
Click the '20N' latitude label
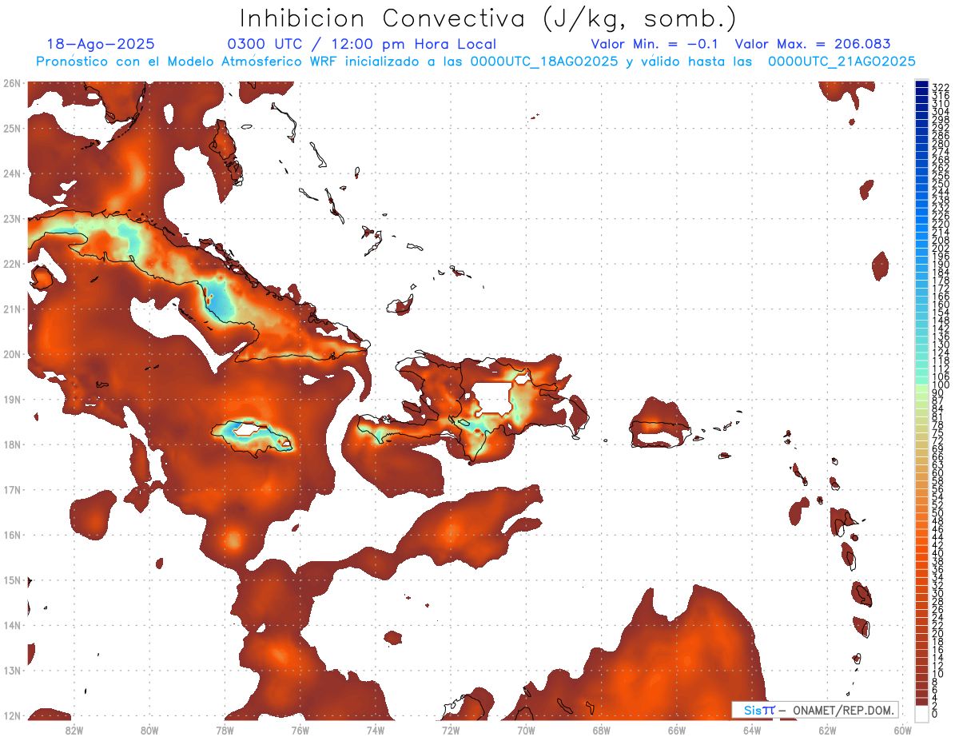(x=12, y=354)
